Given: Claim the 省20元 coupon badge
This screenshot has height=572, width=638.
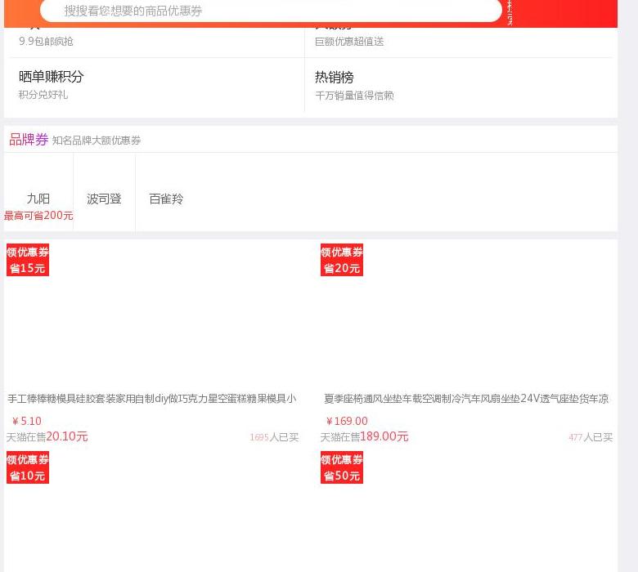Looking at the screenshot, I should (342, 260).
